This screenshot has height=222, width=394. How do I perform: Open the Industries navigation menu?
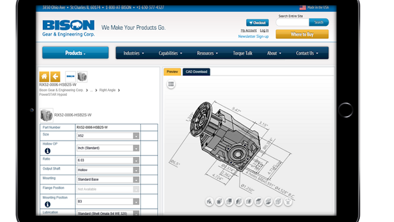[x=133, y=53]
